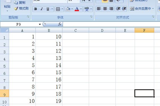Toggle italic formatting
The width and height of the screenshot is (160, 106).
pos(42,9)
